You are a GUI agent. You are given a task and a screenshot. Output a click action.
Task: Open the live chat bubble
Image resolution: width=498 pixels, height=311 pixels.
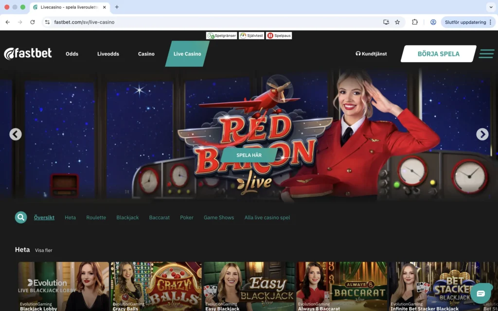click(481, 294)
